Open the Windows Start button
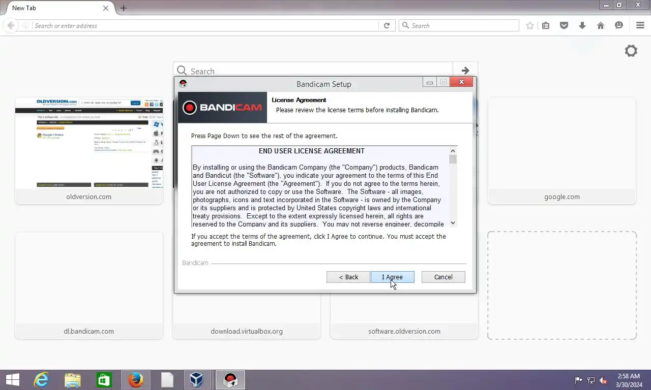The height and width of the screenshot is (390, 651). coord(12,380)
